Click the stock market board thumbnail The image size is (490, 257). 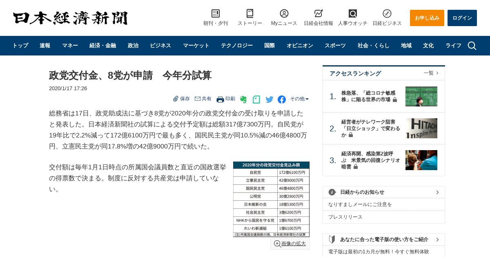(x=421, y=96)
